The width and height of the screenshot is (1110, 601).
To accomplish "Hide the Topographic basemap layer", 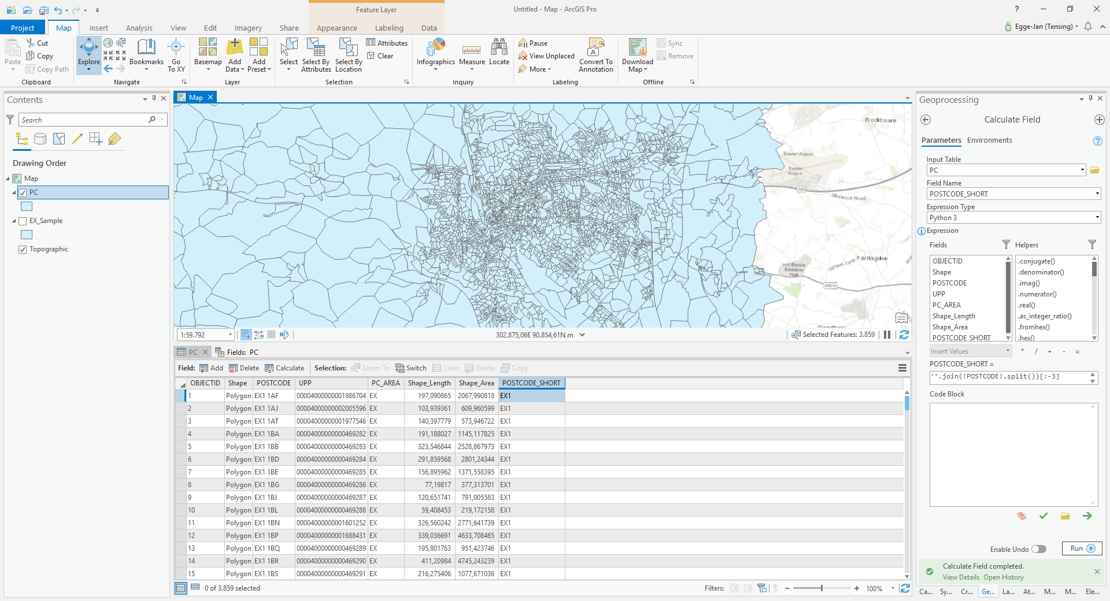I will (23, 249).
